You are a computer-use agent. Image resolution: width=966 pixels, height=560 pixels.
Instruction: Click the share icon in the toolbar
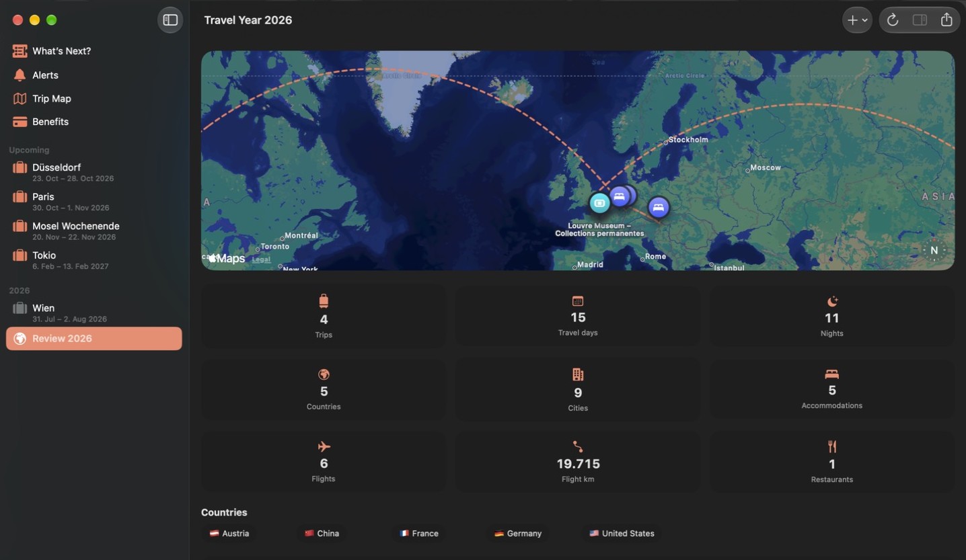[946, 19]
